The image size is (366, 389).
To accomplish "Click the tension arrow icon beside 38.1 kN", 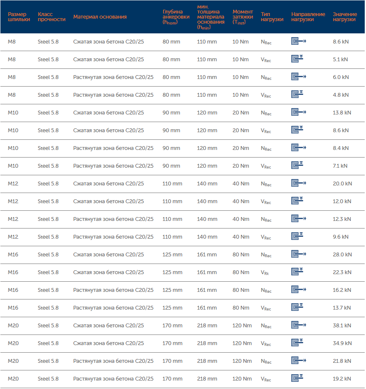I will pos(299,325).
